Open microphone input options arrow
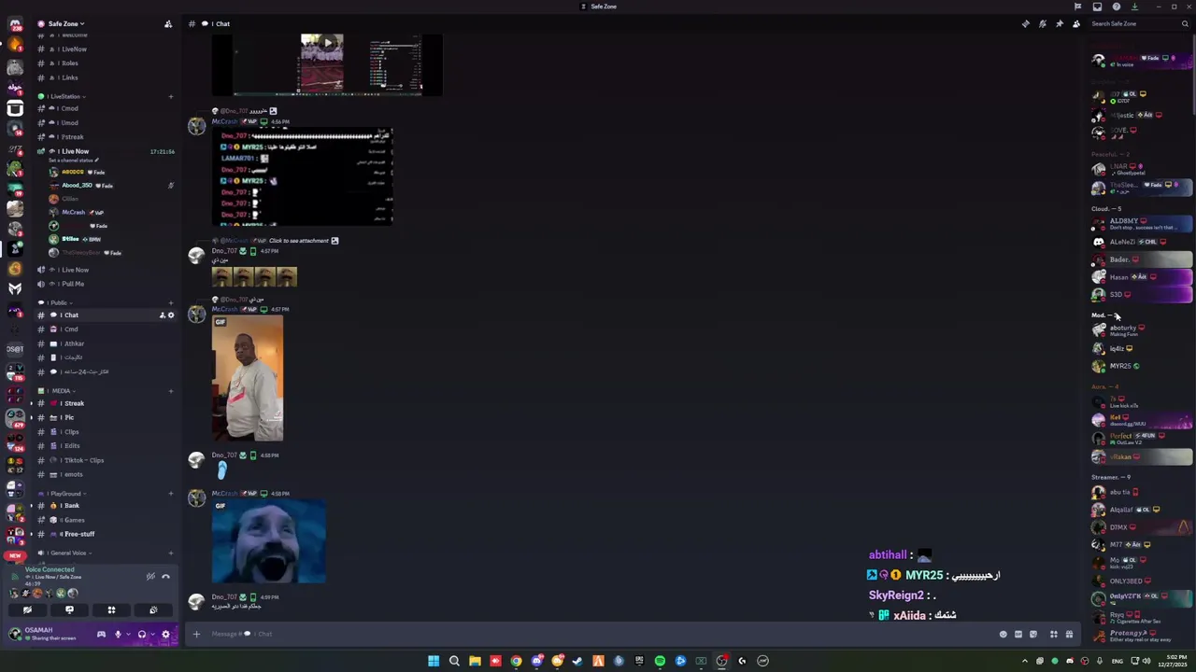The width and height of the screenshot is (1196, 672). 127,635
